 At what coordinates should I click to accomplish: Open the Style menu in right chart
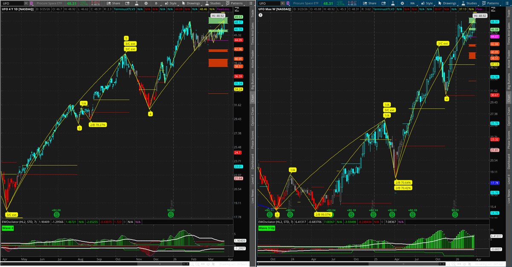coord(428,3)
